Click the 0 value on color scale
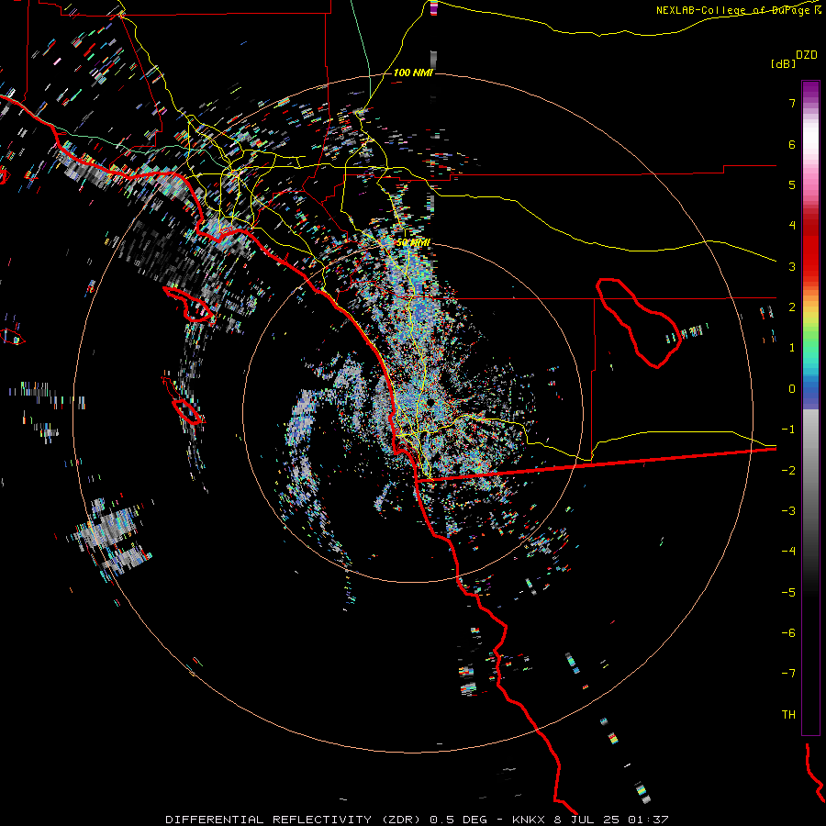Image resolution: width=826 pixels, height=826 pixels. (x=792, y=389)
